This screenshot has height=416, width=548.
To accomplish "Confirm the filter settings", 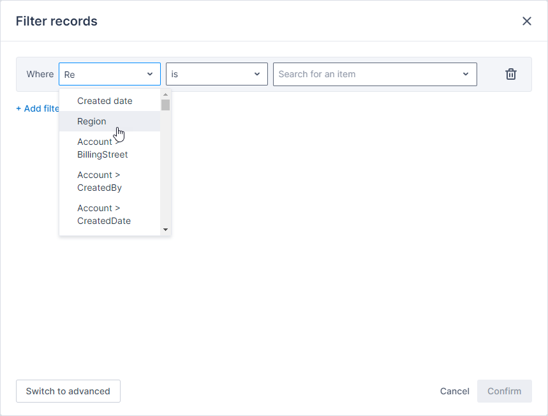I will [504, 391].
